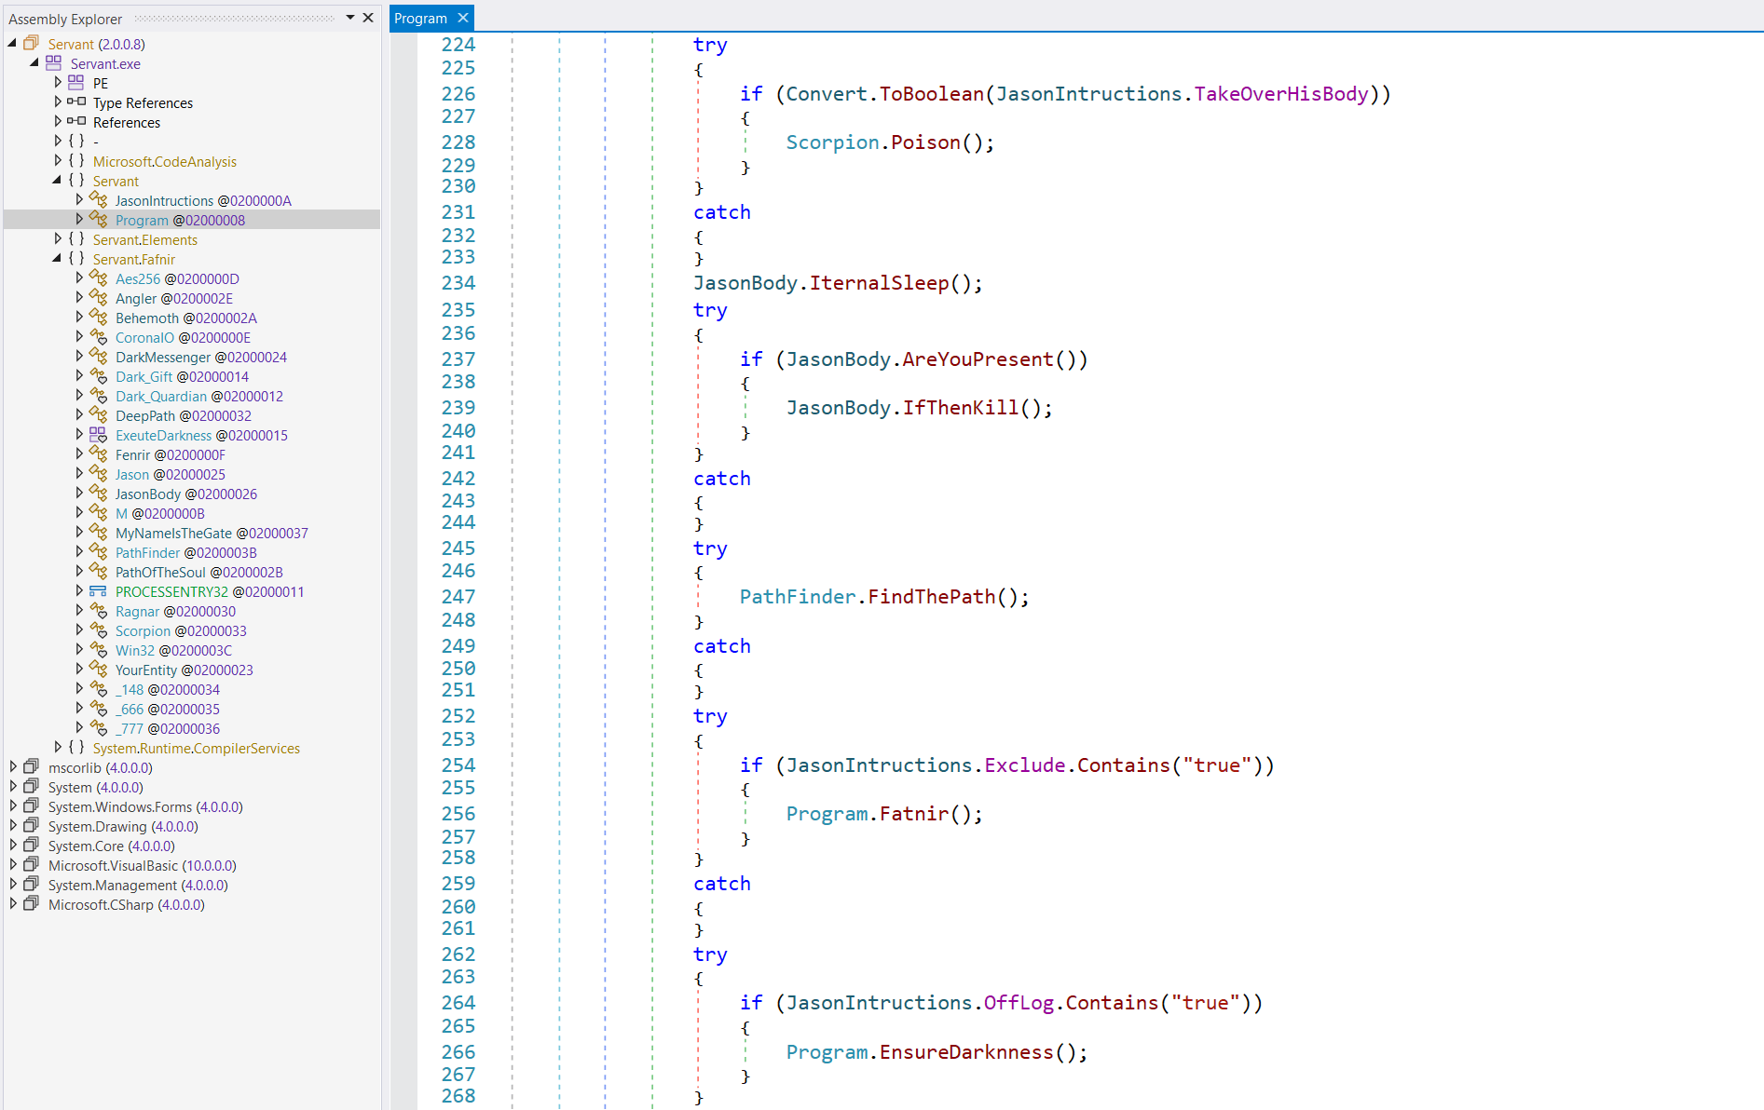The image size is (1764, 1110).
Task: Select PathOfTheSoul class in tree
Action: [198, 572]
